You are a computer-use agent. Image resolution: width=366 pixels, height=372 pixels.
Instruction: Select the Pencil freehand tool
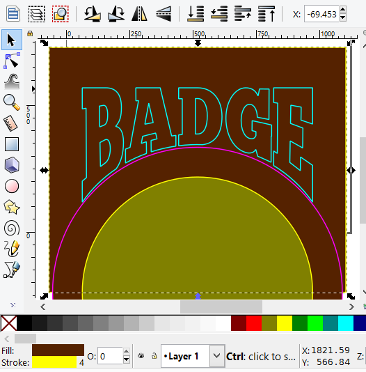pyautogui.click(x=12, y=249)
